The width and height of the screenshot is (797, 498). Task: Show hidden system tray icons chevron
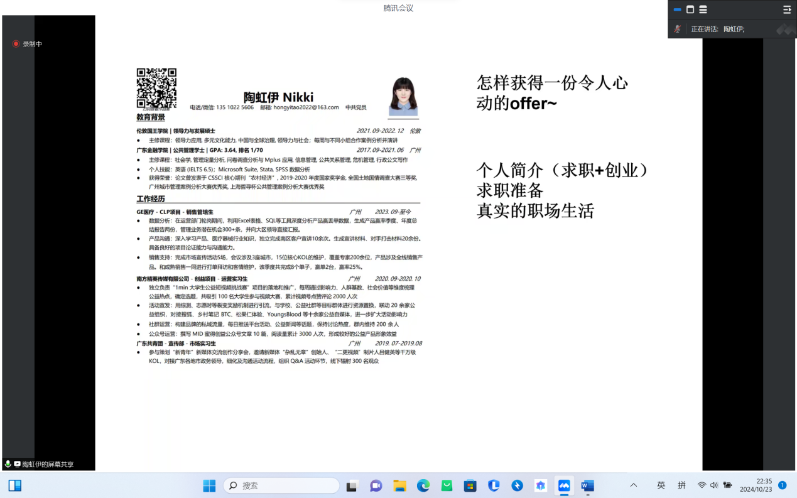coord(634,485)
